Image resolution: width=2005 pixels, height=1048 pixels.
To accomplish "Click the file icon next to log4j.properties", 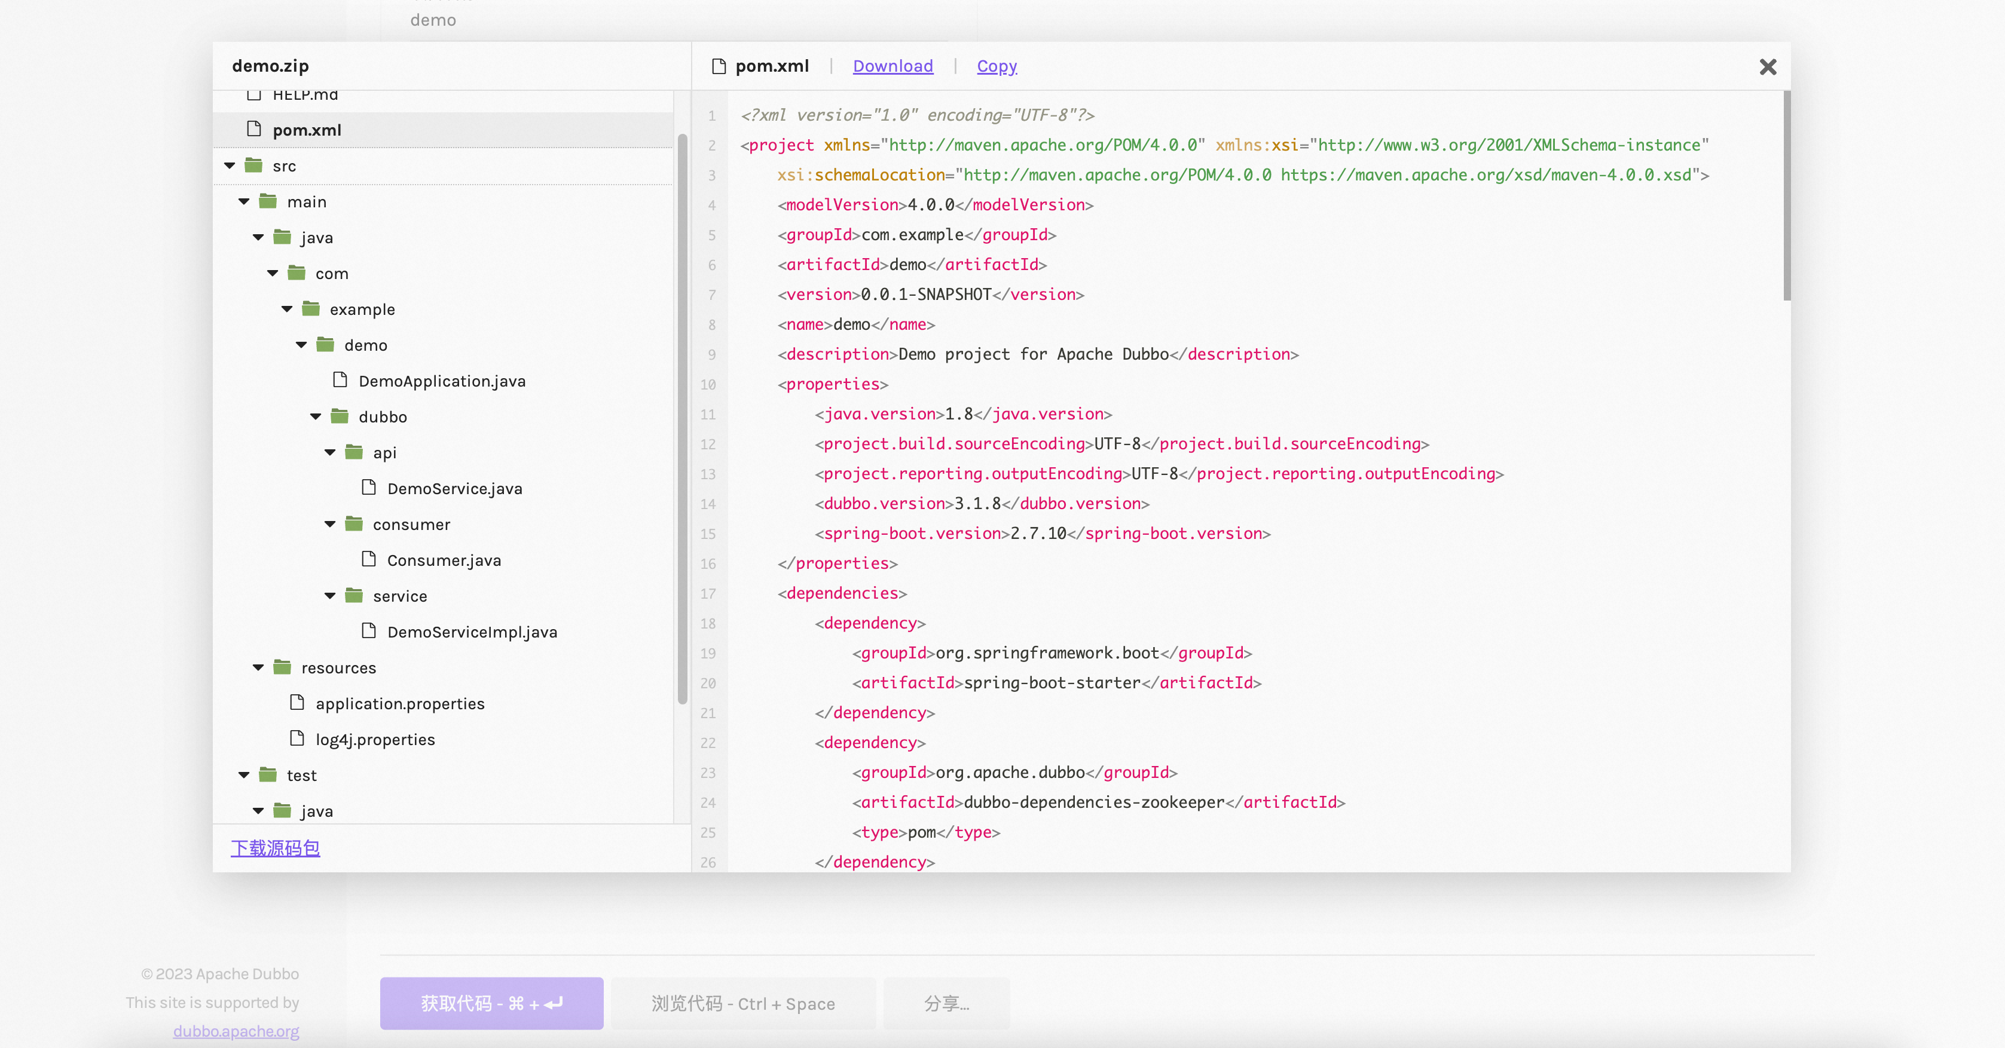I will point(296,738).
